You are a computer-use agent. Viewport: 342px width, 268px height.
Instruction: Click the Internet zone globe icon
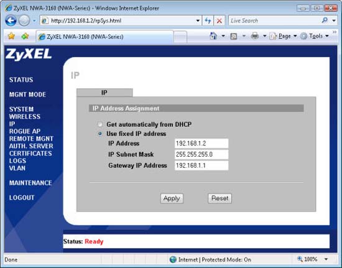pos(173,259)
